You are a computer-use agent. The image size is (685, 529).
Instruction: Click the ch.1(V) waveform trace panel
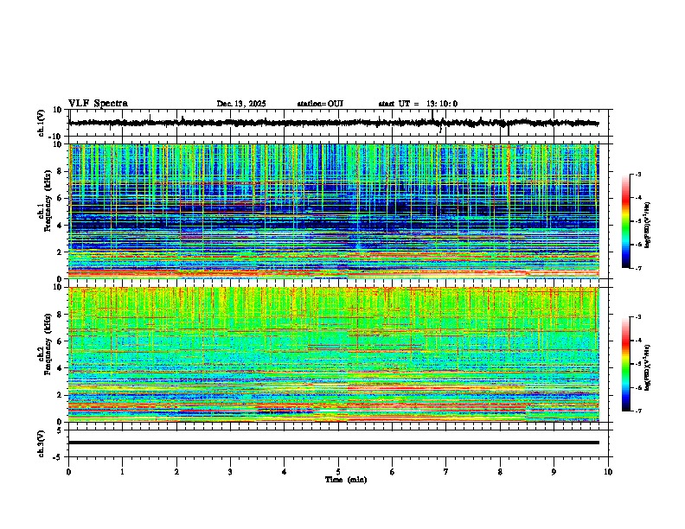[340, 123]
